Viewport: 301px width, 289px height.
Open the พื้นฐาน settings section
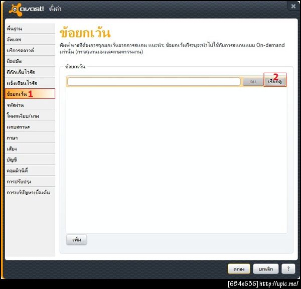click(x=30, y=29)
